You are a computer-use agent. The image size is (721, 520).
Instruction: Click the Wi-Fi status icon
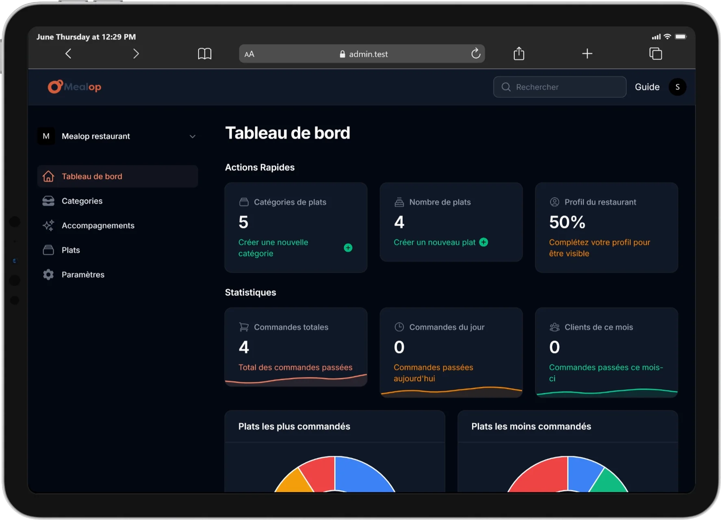(667, 37)
